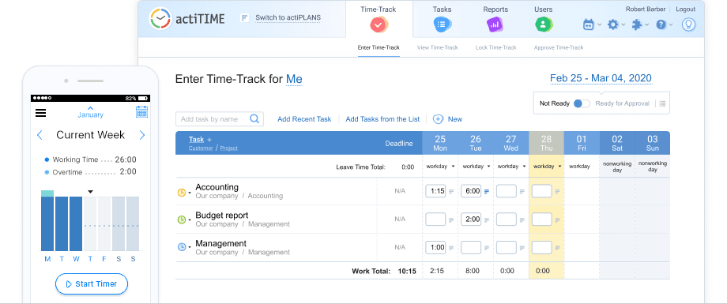
Task: Tap next week arrow on phone
Action: [x=142, y=135]
